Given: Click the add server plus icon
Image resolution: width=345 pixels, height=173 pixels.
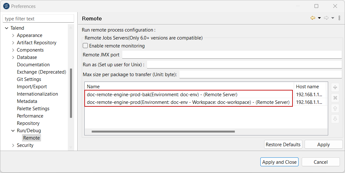Looking at the screenshot, I should (335, 88).
